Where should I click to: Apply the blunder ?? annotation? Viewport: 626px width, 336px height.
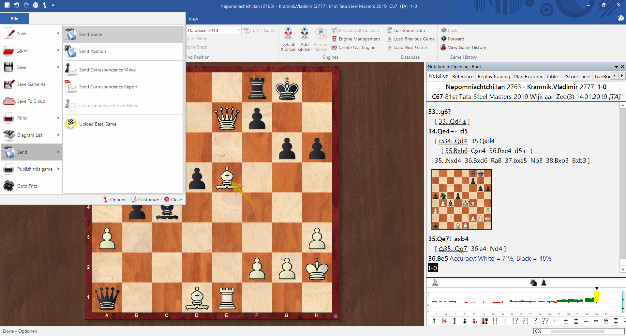pyautogui.click(x=545, y=321)
